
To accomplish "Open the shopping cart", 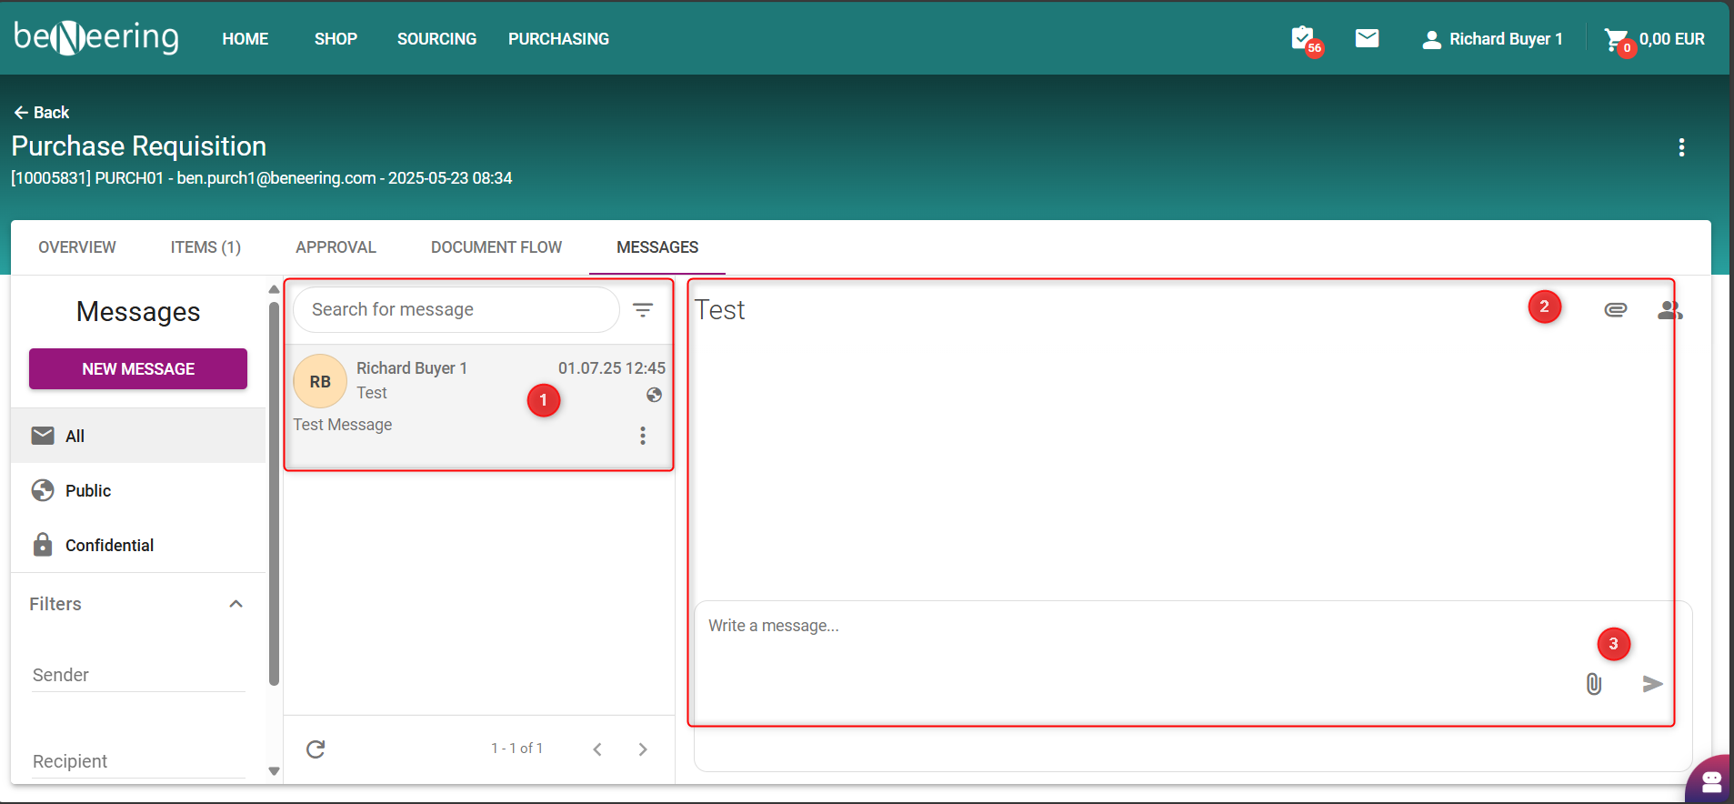I will click(1617, 39).
